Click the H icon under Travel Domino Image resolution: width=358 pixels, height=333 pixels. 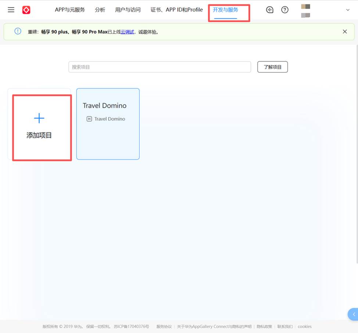tap(89, 119)
